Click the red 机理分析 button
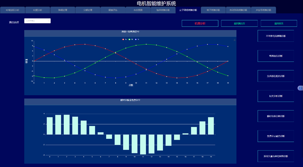This screenshot has height=167, width=303. pos(200,23)
